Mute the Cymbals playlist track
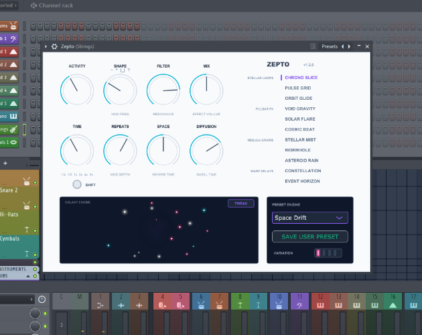The width and height of the screenshot is (422, 335). point(35,255)
